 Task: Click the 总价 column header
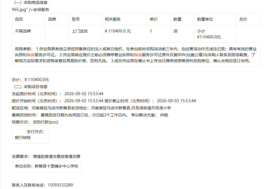click(x=248, y=19)
